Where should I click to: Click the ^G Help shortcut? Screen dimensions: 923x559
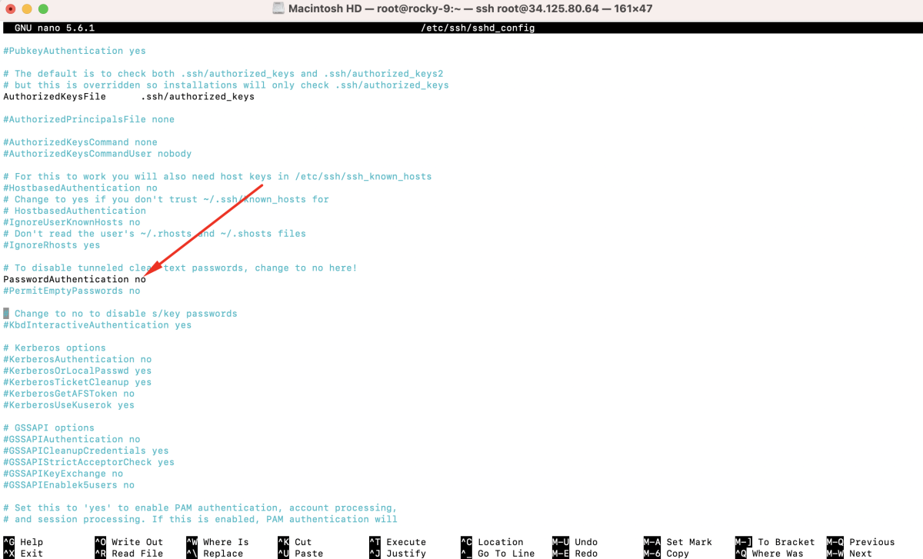[23, 542]
